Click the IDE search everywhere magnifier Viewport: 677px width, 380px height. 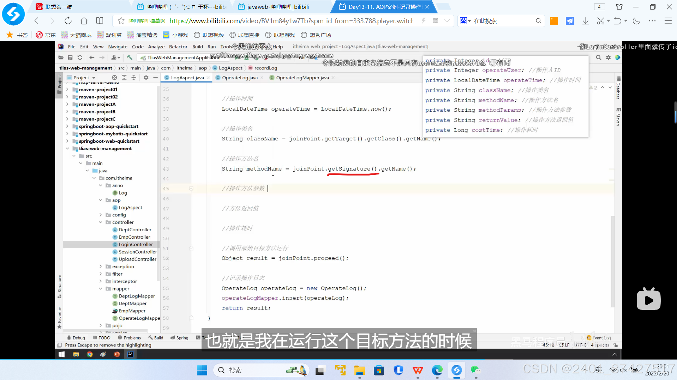tap(599, 57)
